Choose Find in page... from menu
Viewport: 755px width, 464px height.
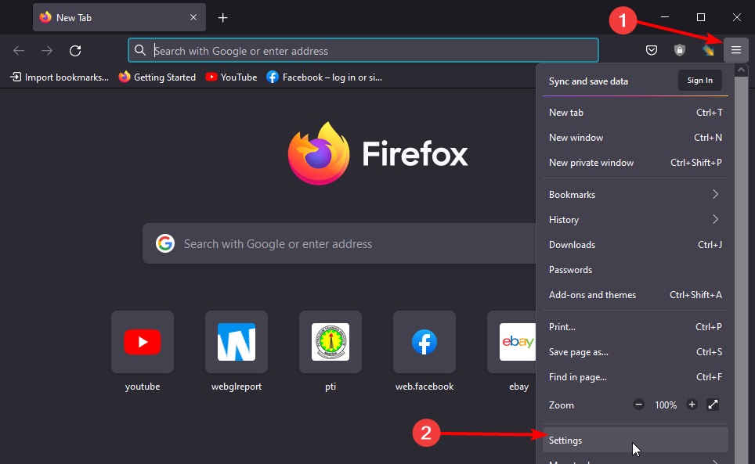pos(635,377)
